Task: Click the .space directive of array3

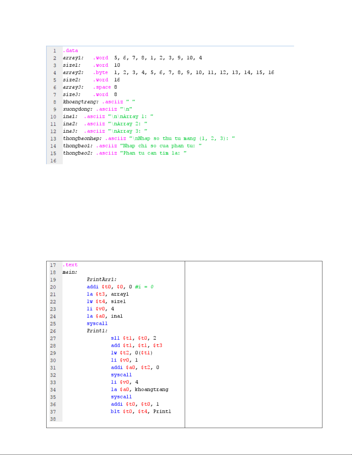Action: (x=102, y=87)
